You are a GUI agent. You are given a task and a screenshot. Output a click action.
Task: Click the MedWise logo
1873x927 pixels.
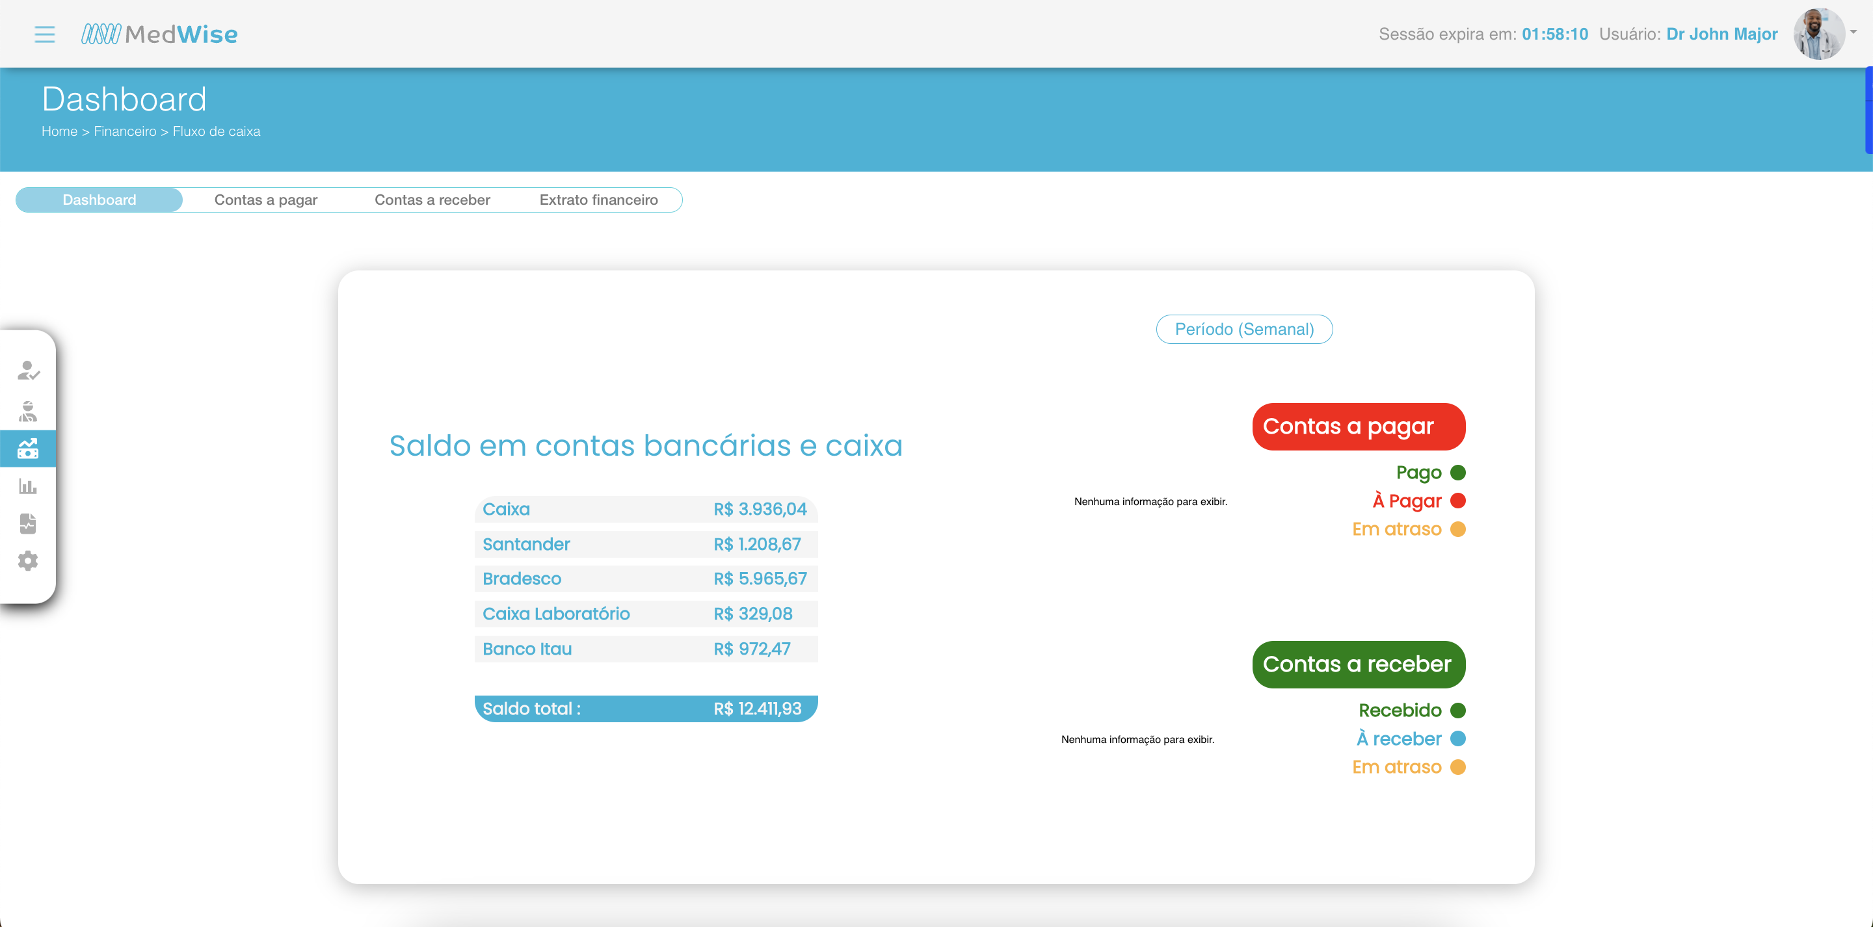[160, 34]
